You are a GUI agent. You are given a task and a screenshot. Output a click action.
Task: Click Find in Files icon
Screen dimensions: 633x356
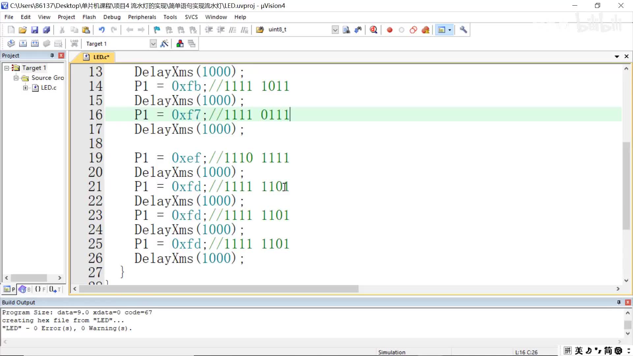260,30
